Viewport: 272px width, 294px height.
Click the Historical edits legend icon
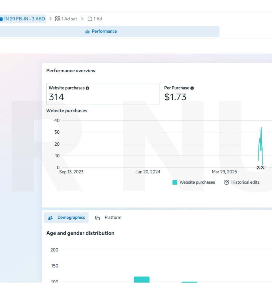[227, 182]
